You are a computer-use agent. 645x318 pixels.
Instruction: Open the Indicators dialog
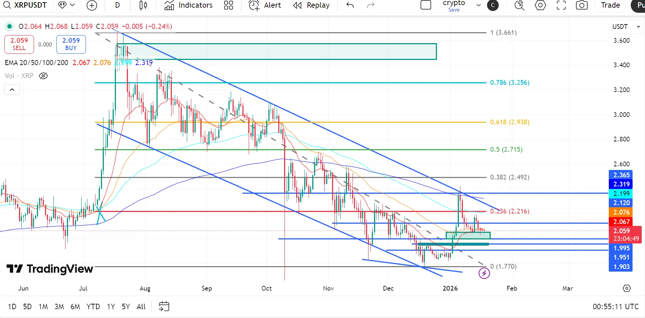(x=188, y=5)
